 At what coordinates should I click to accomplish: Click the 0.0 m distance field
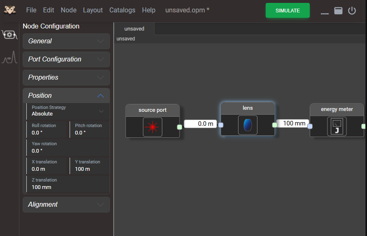[200, 124]
